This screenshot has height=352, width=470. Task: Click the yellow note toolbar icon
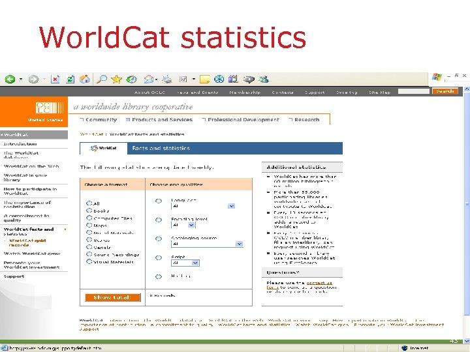coord(204,80)
